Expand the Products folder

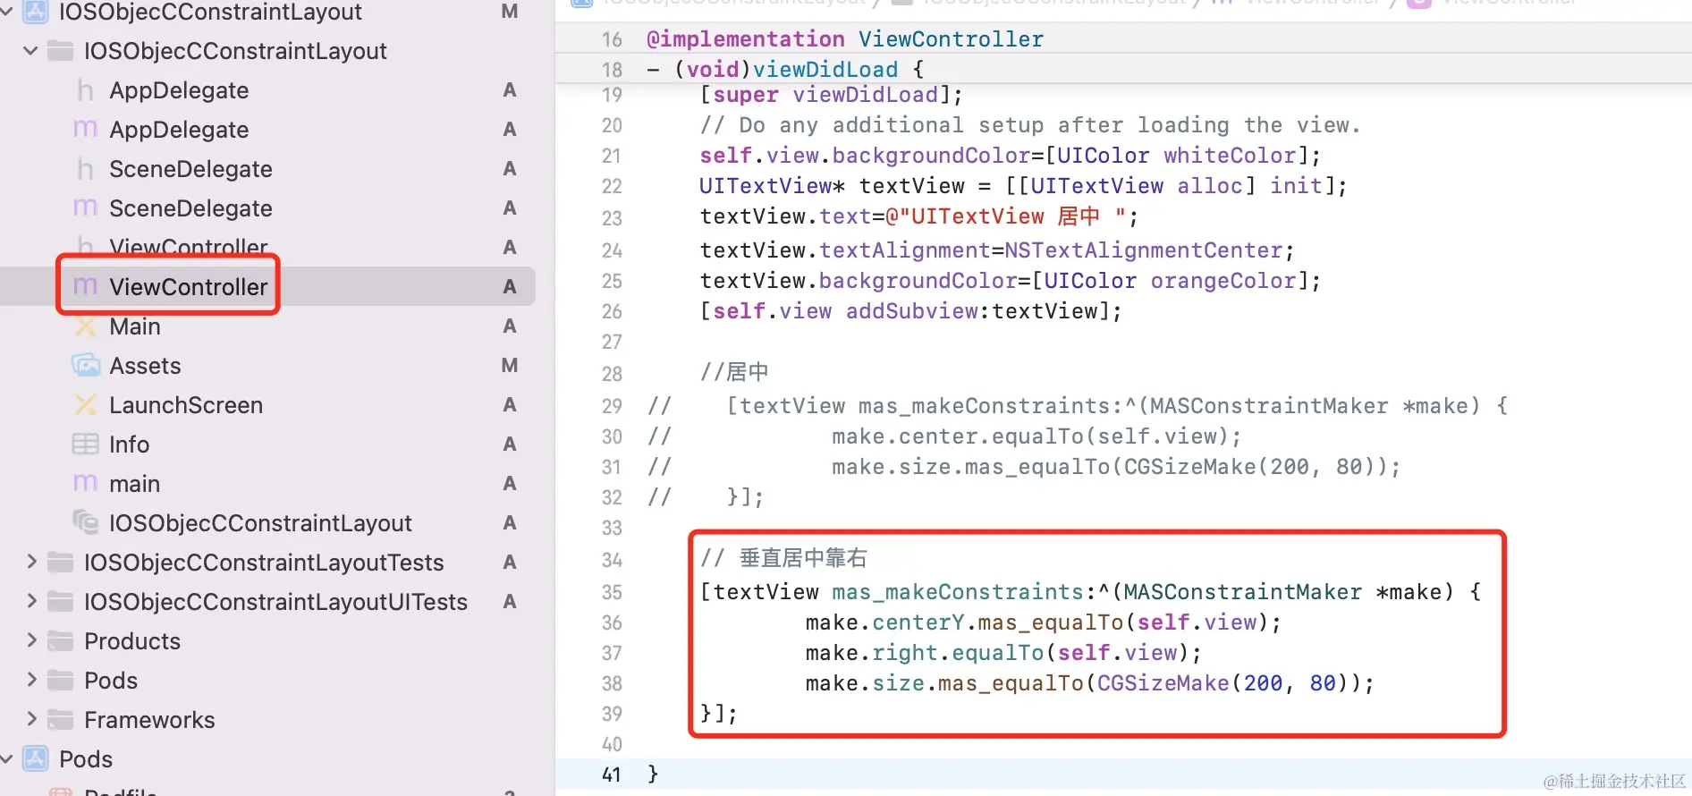tap(32, 640)
